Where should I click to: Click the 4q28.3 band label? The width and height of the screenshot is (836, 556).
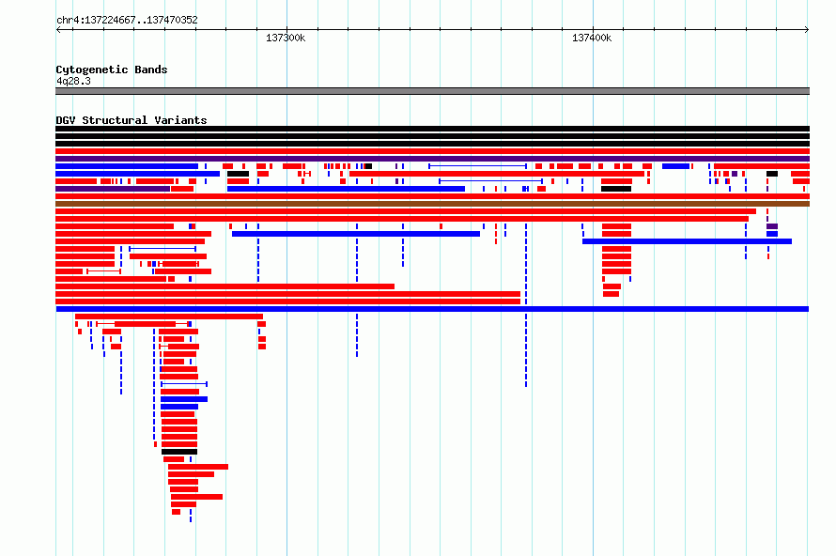(x=73, y=81)
